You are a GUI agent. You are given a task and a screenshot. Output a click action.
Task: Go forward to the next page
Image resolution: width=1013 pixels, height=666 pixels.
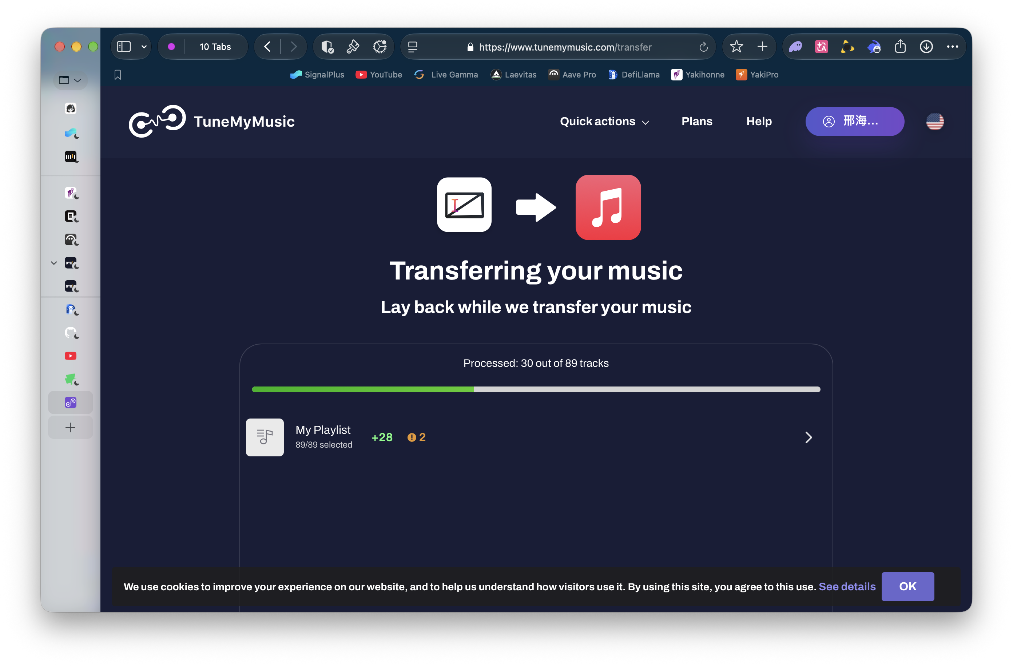(x=293, y=47)
